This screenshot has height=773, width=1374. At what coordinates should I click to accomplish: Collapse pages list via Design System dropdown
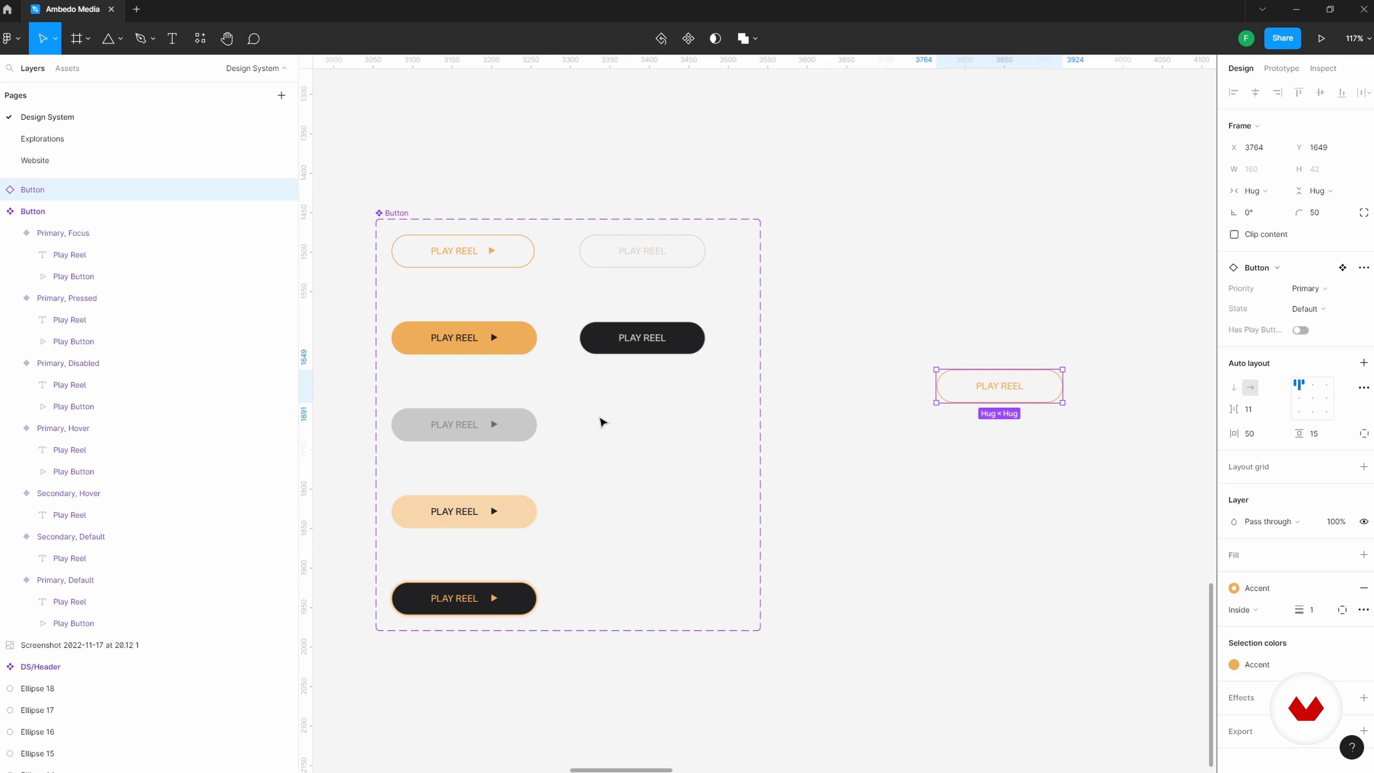(256, 68)
